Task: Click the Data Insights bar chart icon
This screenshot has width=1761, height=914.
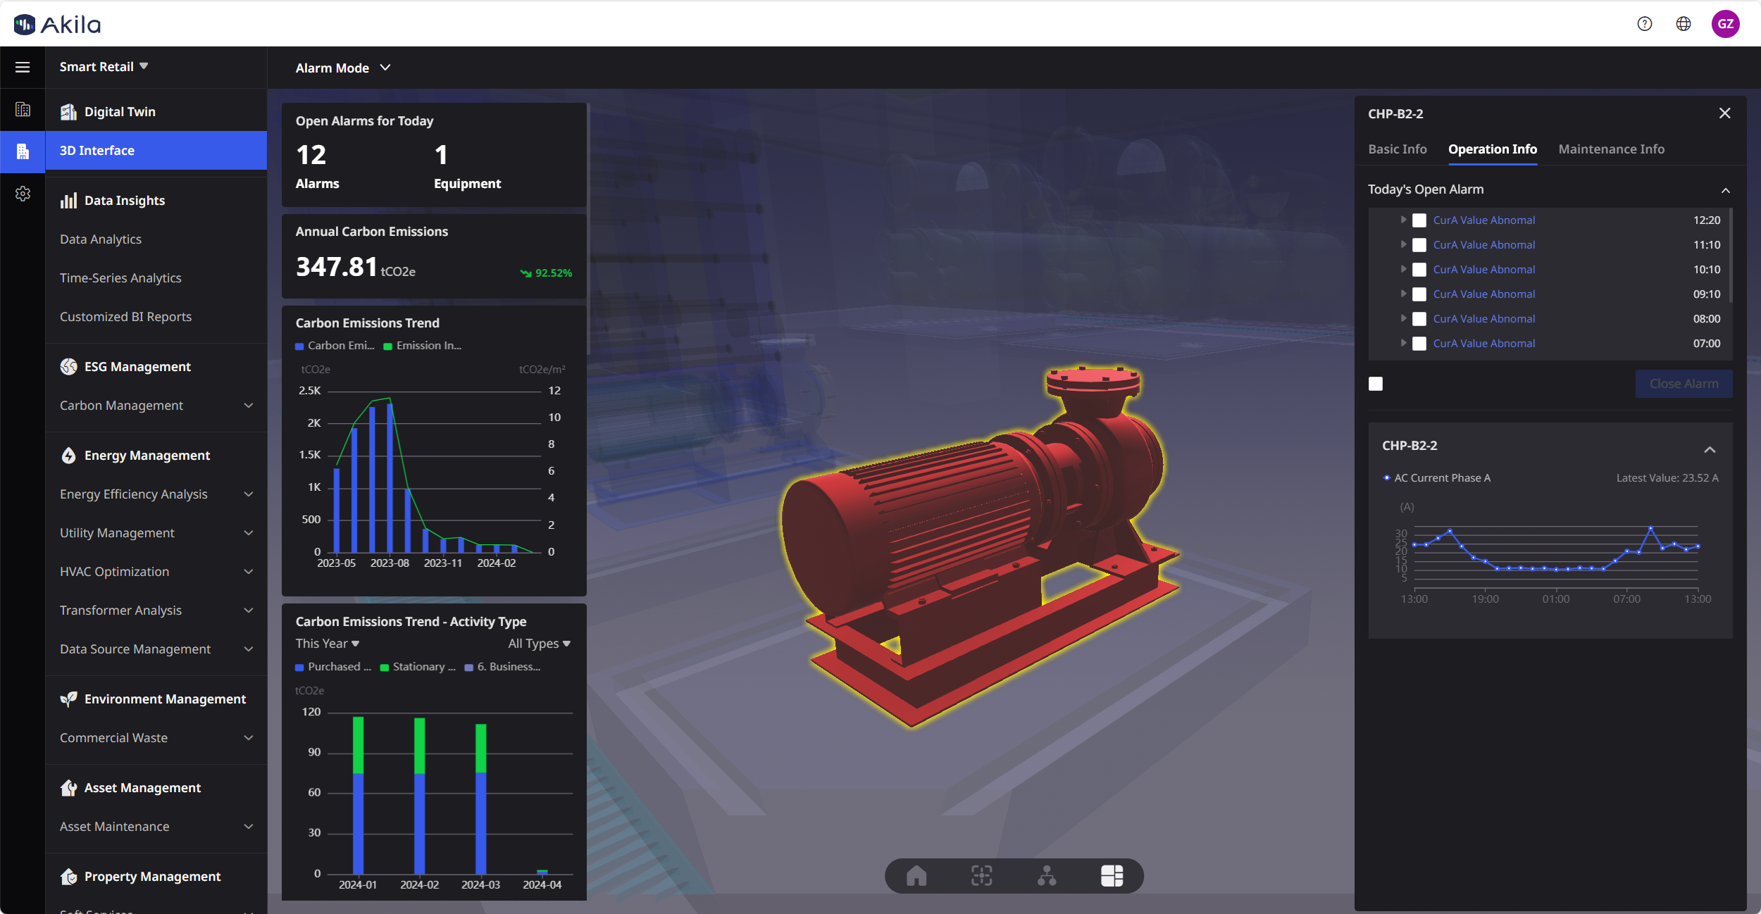Action: tap(68, 201)
